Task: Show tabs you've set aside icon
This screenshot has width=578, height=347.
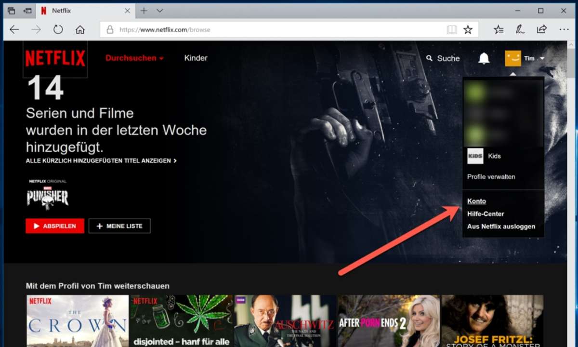Action: pyautogui.click(x=11, y=11)
